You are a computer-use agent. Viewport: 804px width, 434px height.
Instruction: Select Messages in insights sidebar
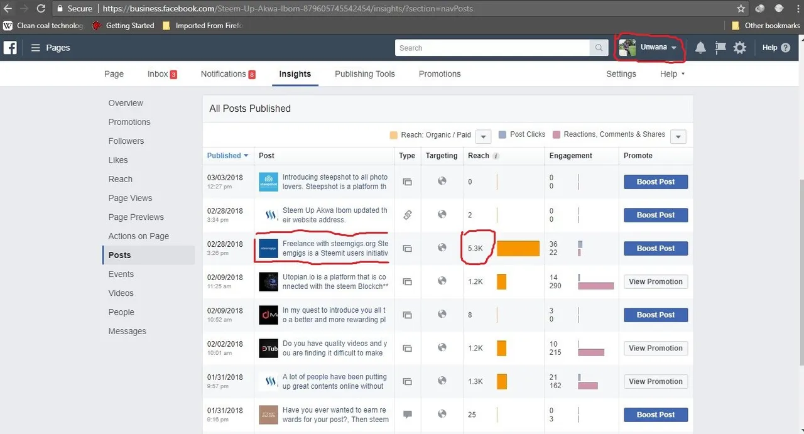(128, 332)
